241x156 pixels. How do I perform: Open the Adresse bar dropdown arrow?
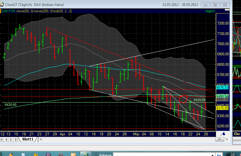[213, 155]
